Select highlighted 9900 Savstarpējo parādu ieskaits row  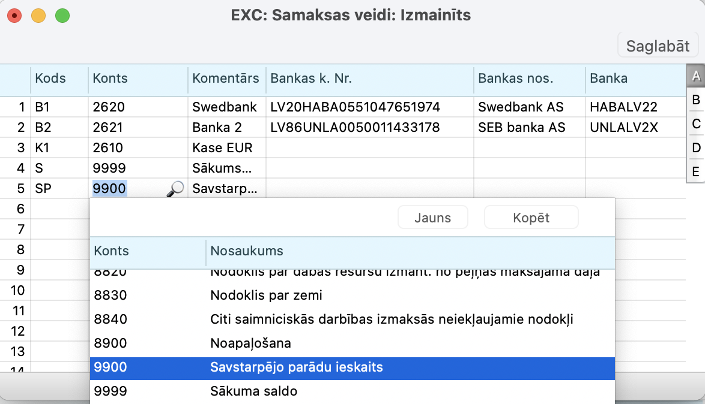(352, 367)
